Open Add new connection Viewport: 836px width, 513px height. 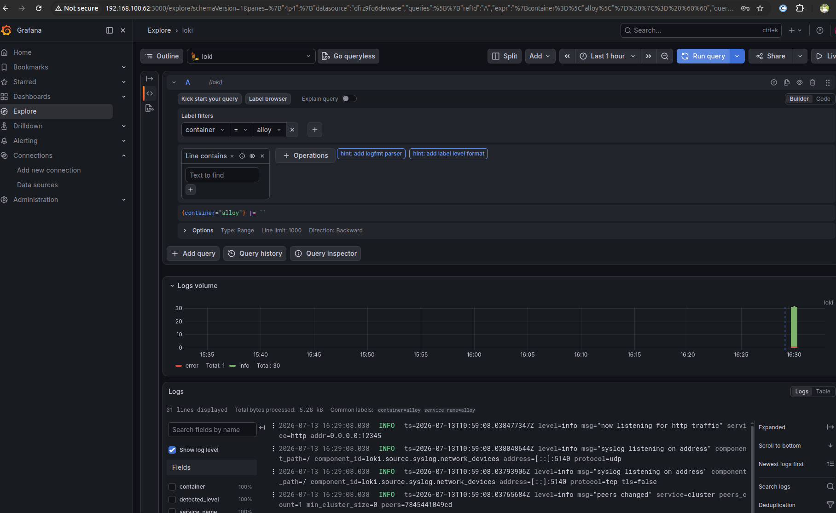[49, 170]
